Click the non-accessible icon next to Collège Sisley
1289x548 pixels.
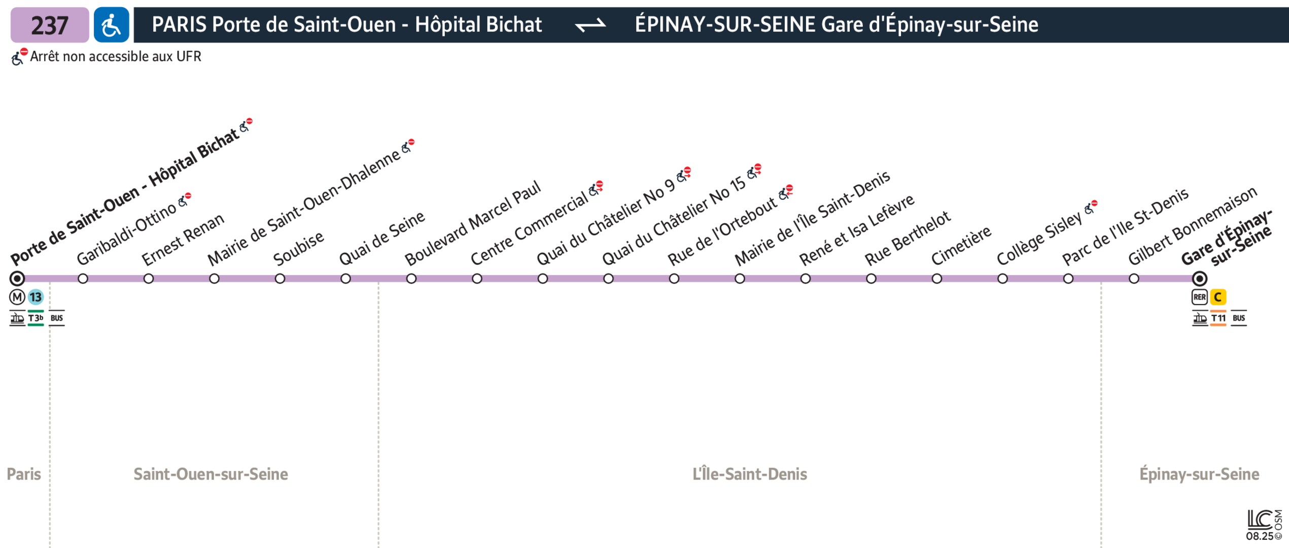tap(1091, 207)
